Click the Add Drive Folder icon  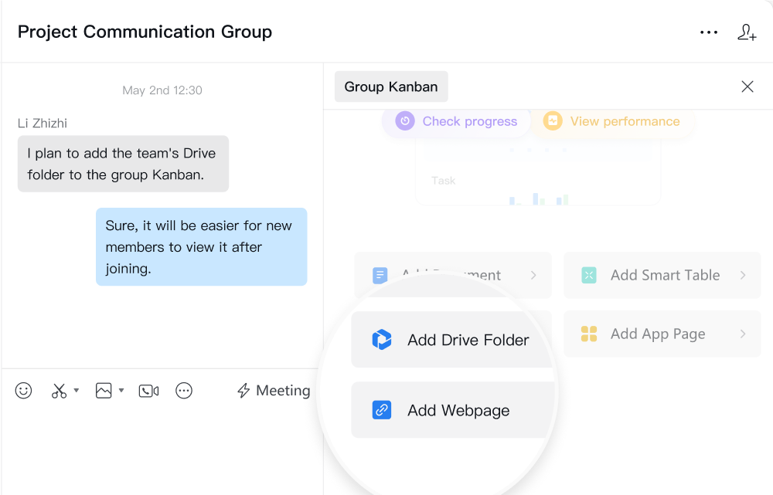pos(382,340)
